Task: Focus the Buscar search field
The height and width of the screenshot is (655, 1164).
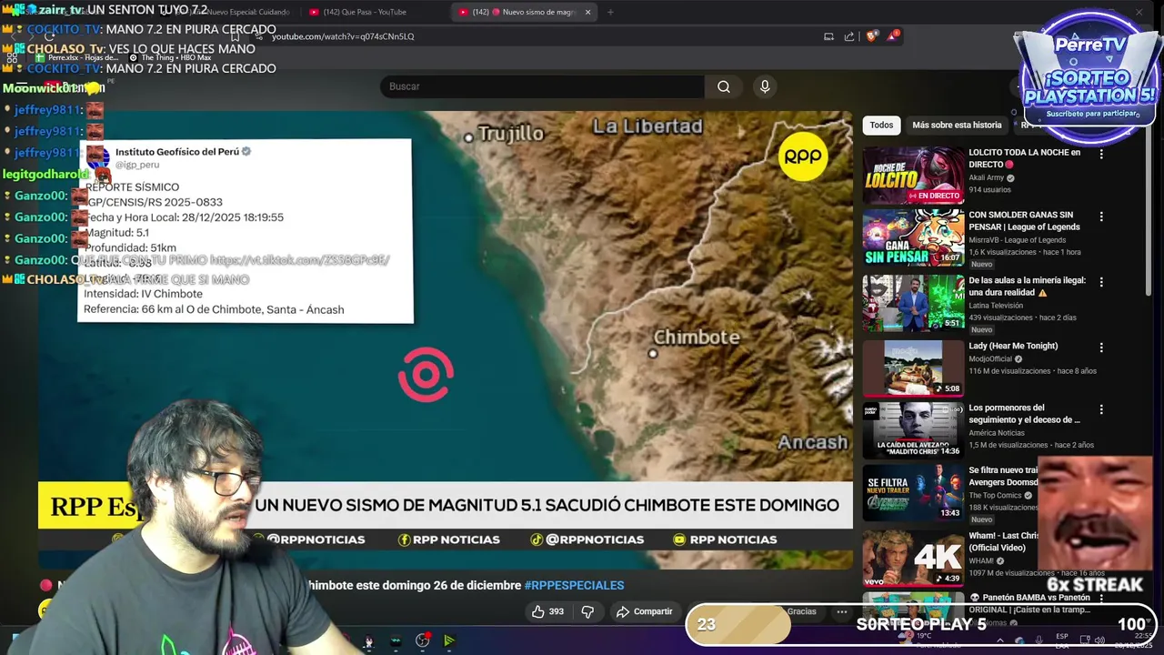Action: click(542, 86)
